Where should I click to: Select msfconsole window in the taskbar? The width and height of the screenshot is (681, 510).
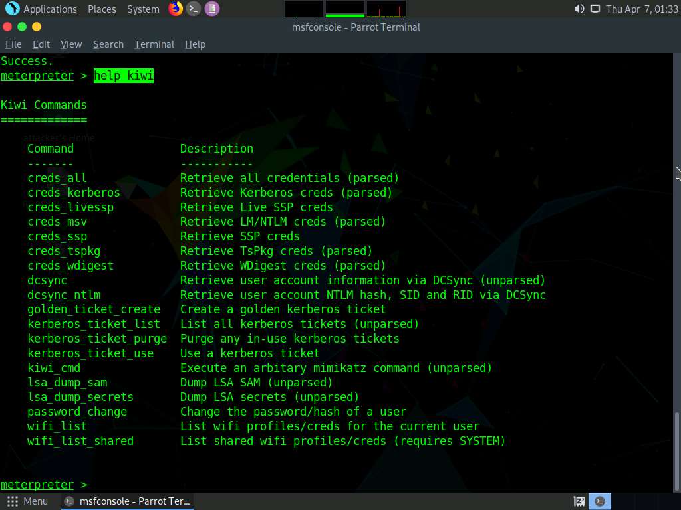tap(128, 501)
